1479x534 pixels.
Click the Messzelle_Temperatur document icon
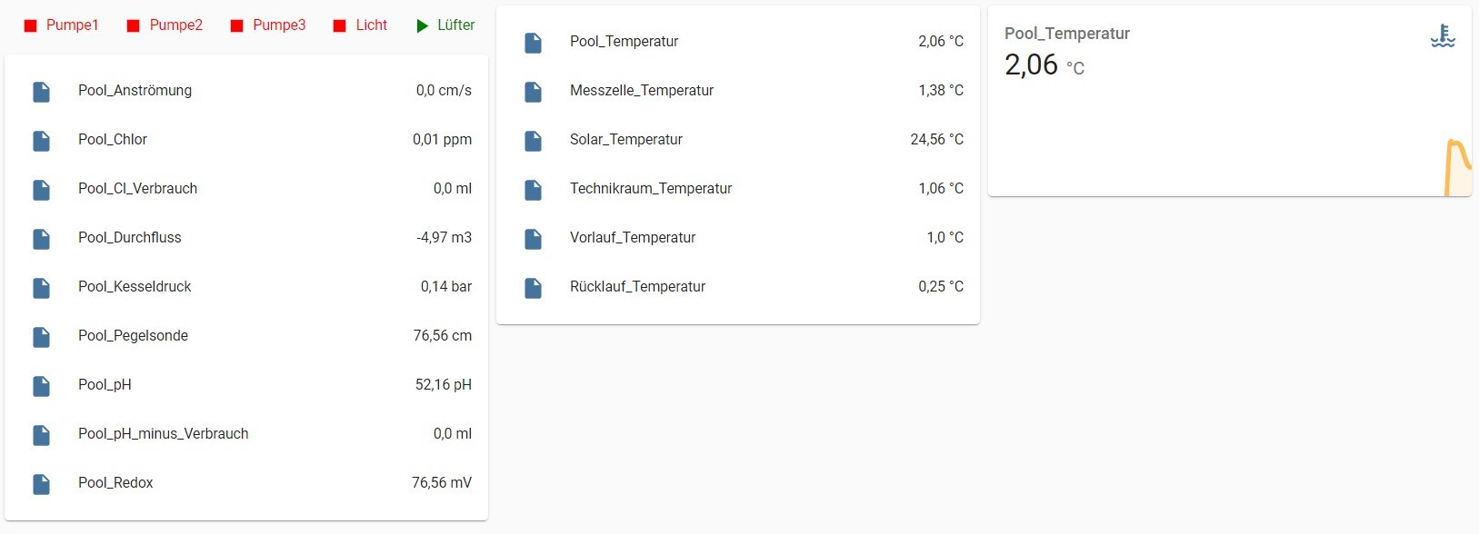coord(533,91)
